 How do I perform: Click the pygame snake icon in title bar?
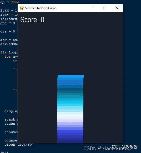pos(22,8)
